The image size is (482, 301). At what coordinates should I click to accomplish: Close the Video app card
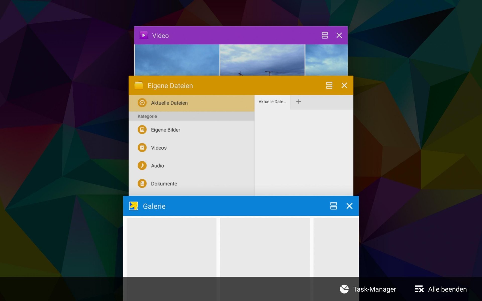339,35
